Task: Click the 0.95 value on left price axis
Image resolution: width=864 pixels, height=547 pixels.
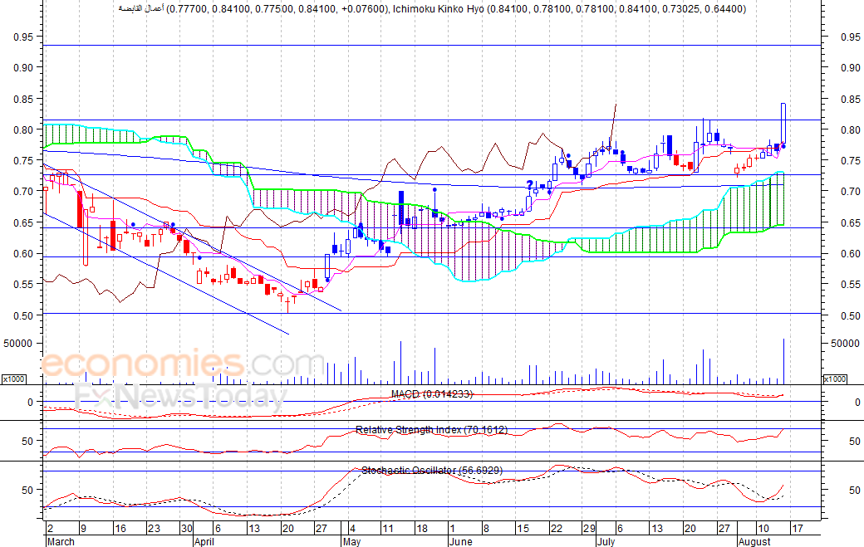Action: tap(24, 37)
